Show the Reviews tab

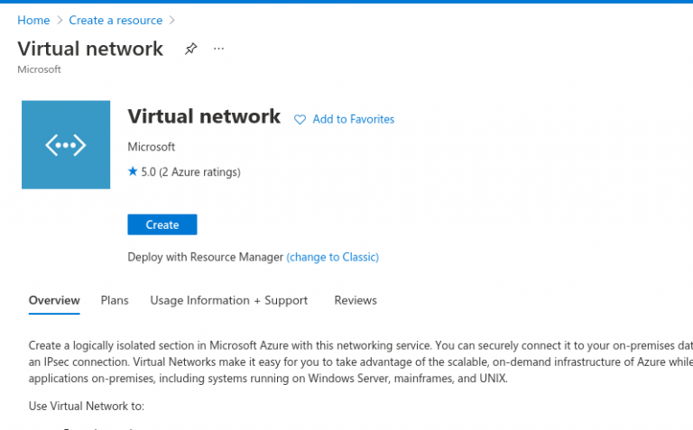click(356, 300)
